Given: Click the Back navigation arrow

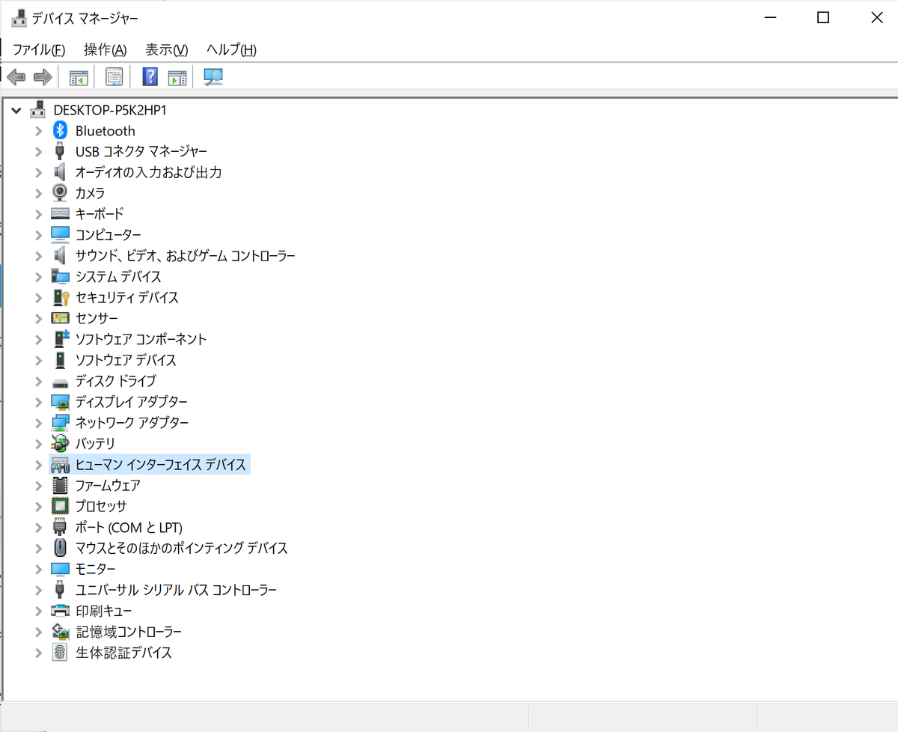Looking at the screenshot, I should (x=16, y=76).
